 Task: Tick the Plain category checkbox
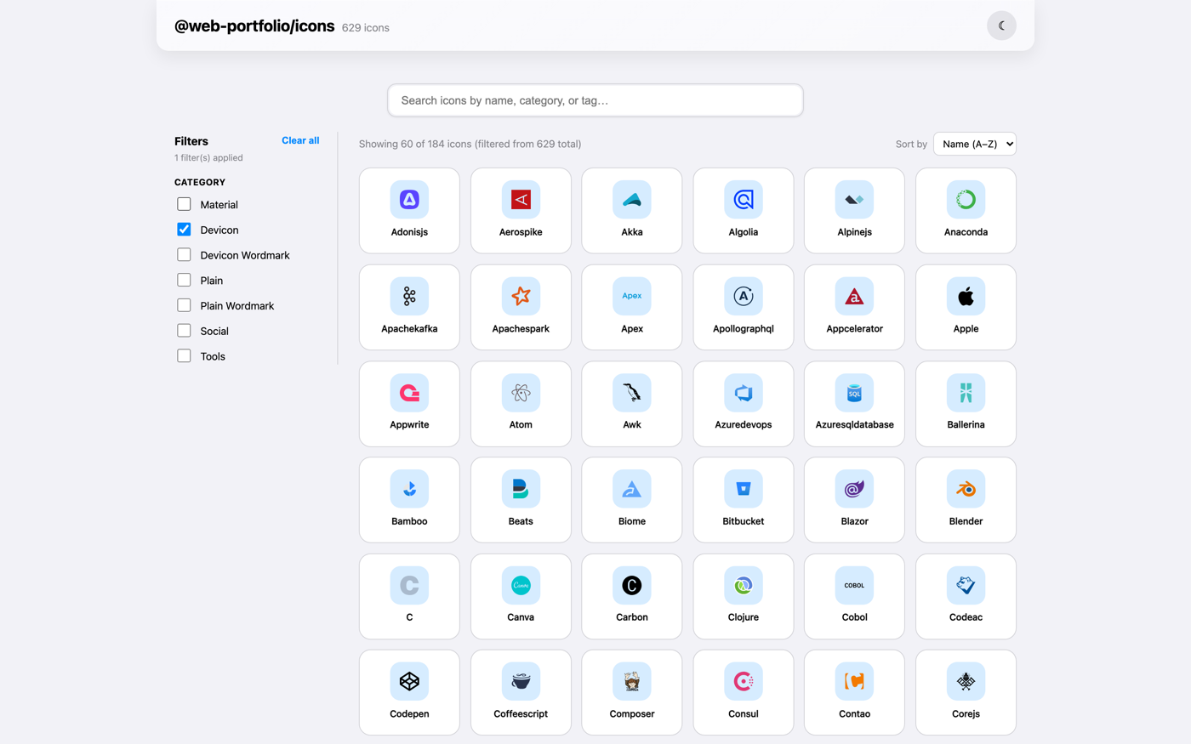[x=184, y=280]
